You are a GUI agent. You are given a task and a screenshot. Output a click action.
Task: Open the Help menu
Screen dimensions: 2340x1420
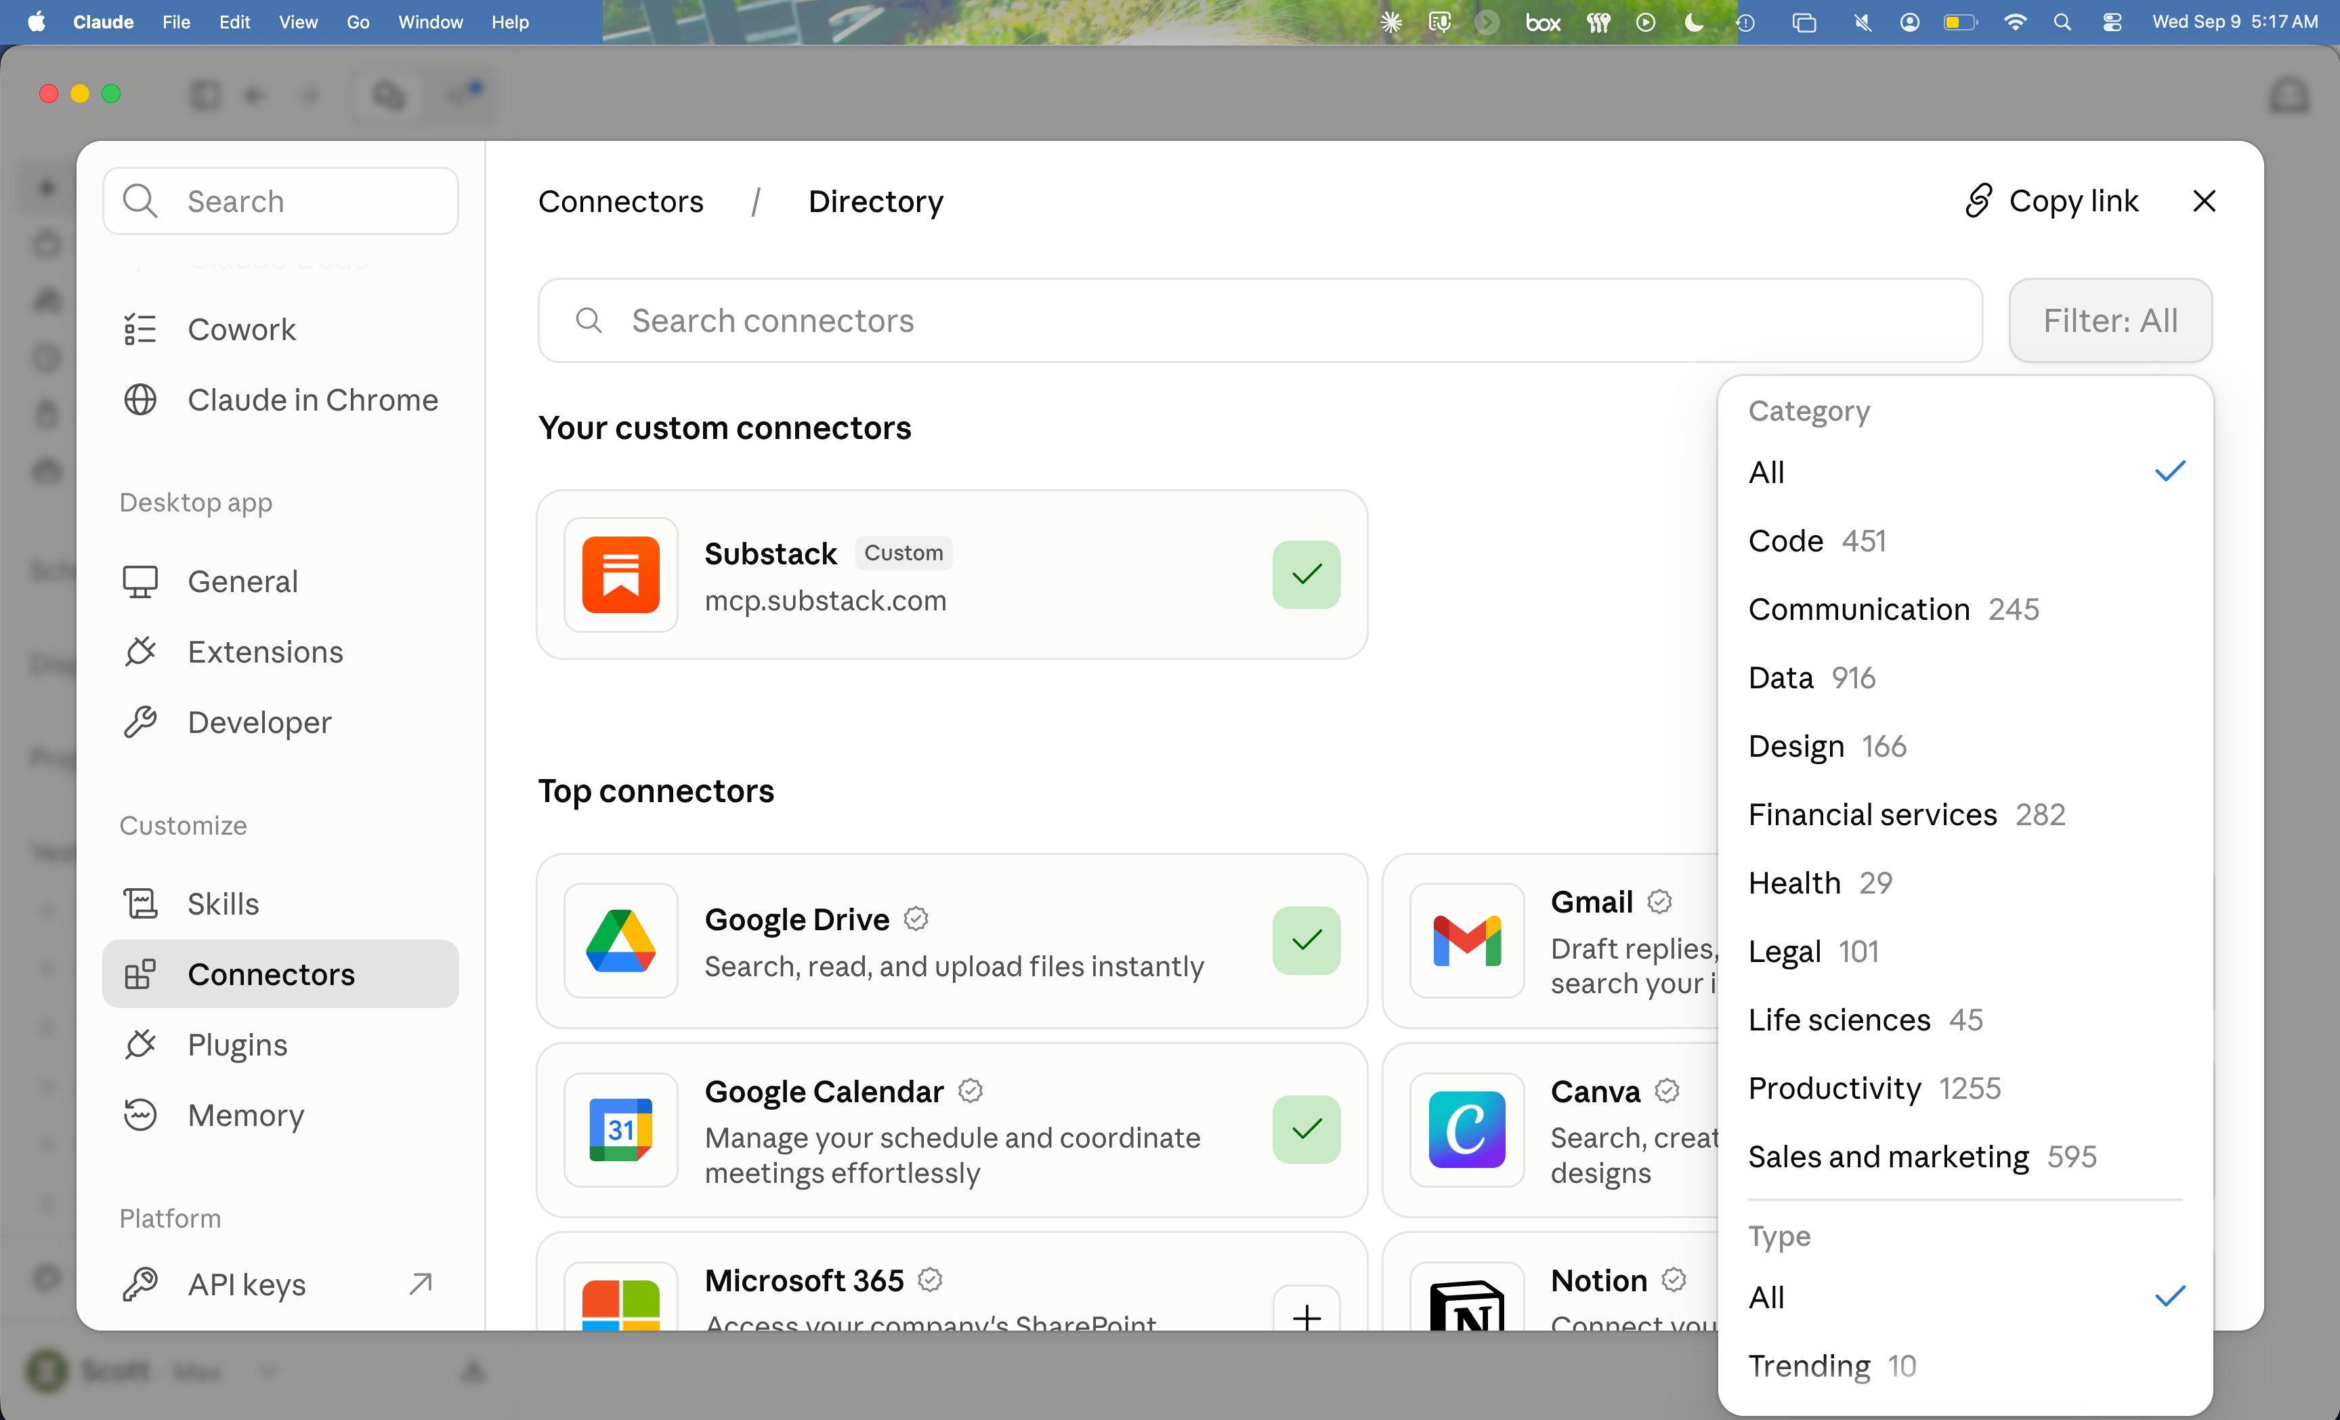click(x=510, y=22)
